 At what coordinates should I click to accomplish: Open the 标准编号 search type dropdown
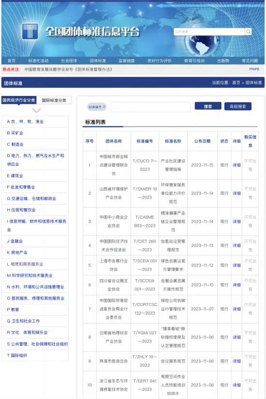click(x=97, y=107)
